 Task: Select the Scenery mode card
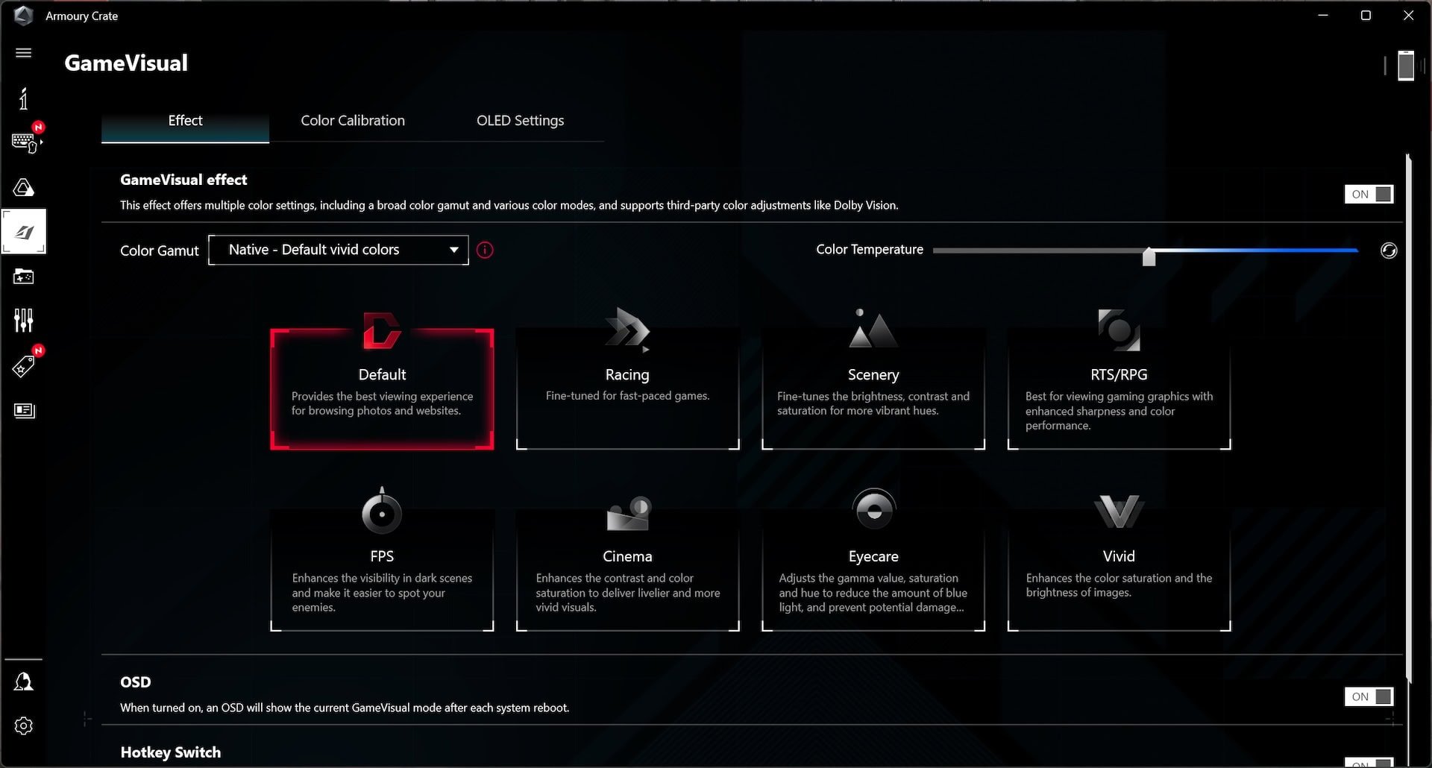pyautogui.click(x=873, y=389)
